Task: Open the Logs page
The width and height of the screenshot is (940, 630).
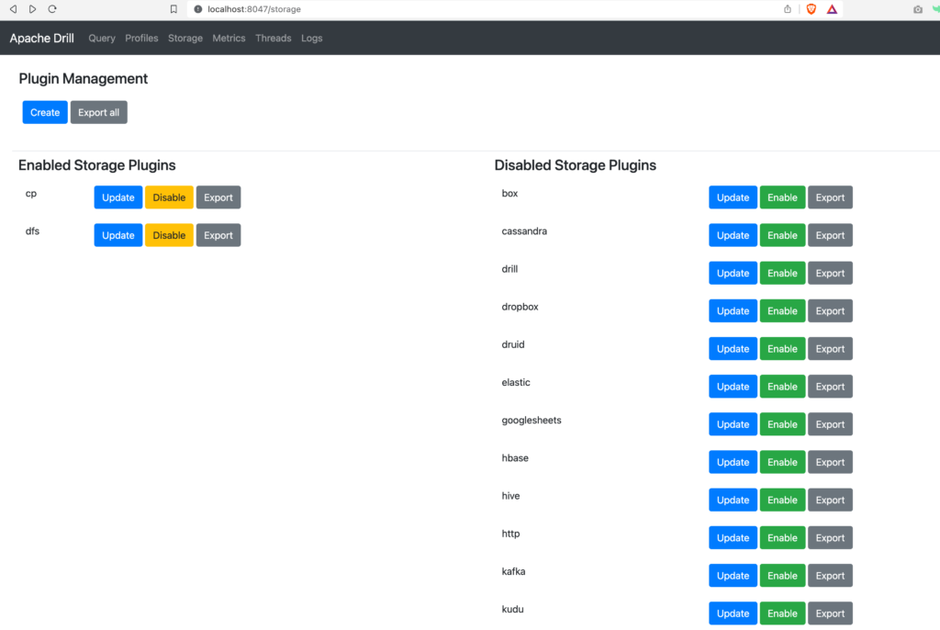Action: point(311,38)
